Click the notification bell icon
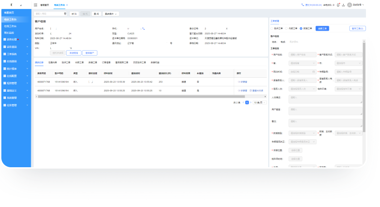The height and width of the screenshot is (207, 380). 338,5
